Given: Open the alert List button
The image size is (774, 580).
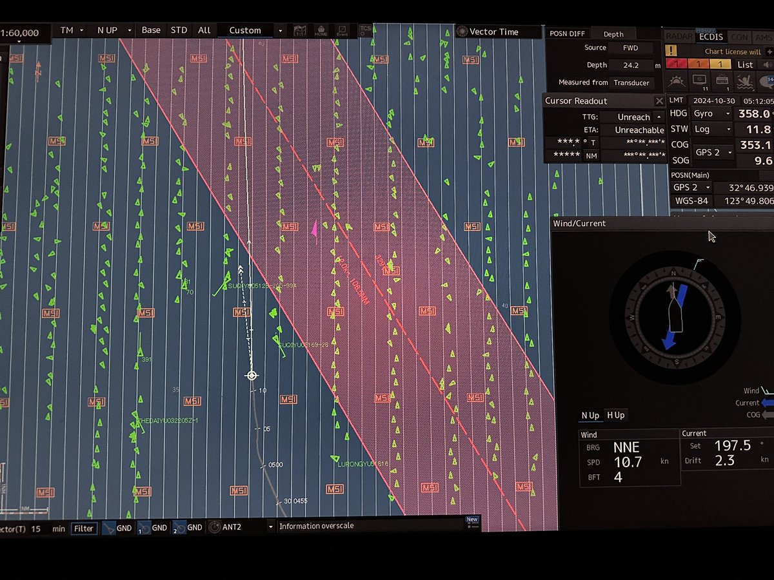Looking at the screenshot, I should [x=745, y=64].
